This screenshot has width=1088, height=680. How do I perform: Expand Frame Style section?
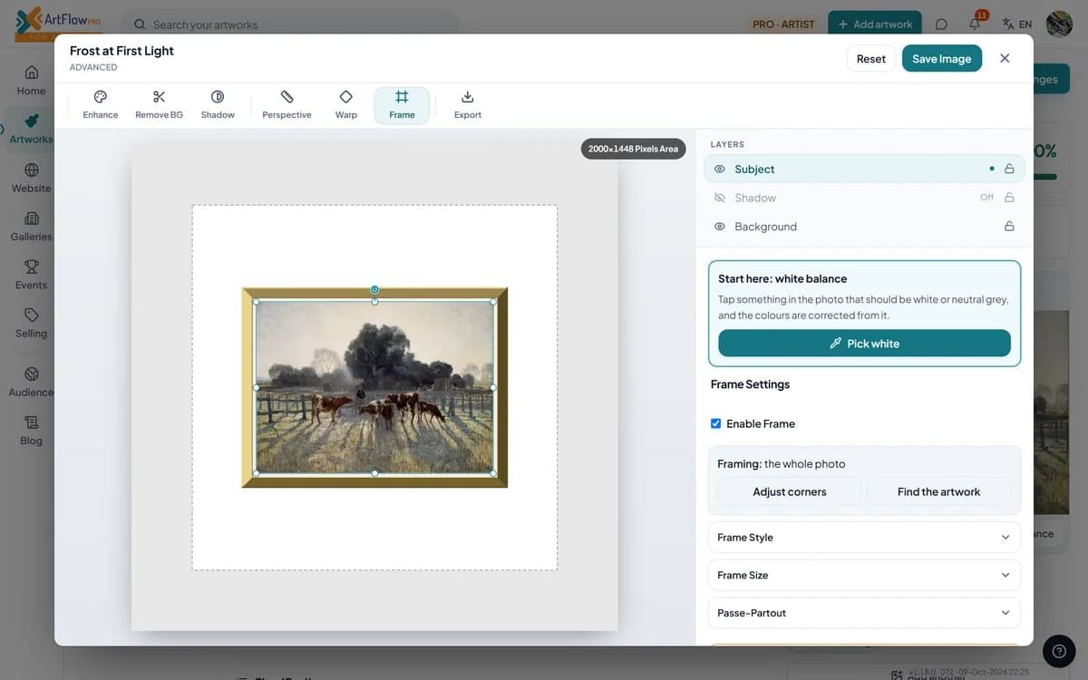point(864,537)
